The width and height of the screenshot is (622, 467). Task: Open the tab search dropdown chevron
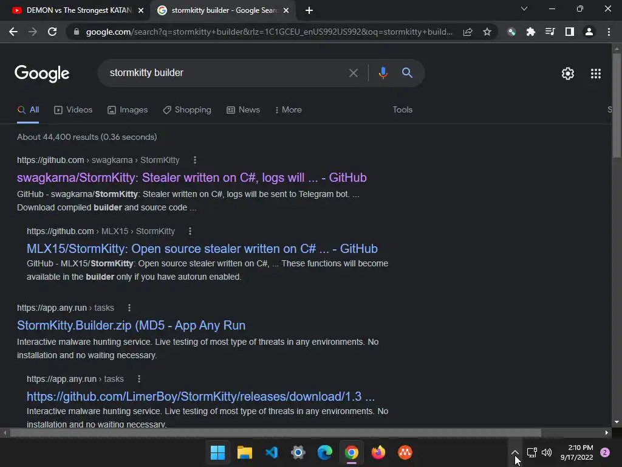tap(524, 9)
